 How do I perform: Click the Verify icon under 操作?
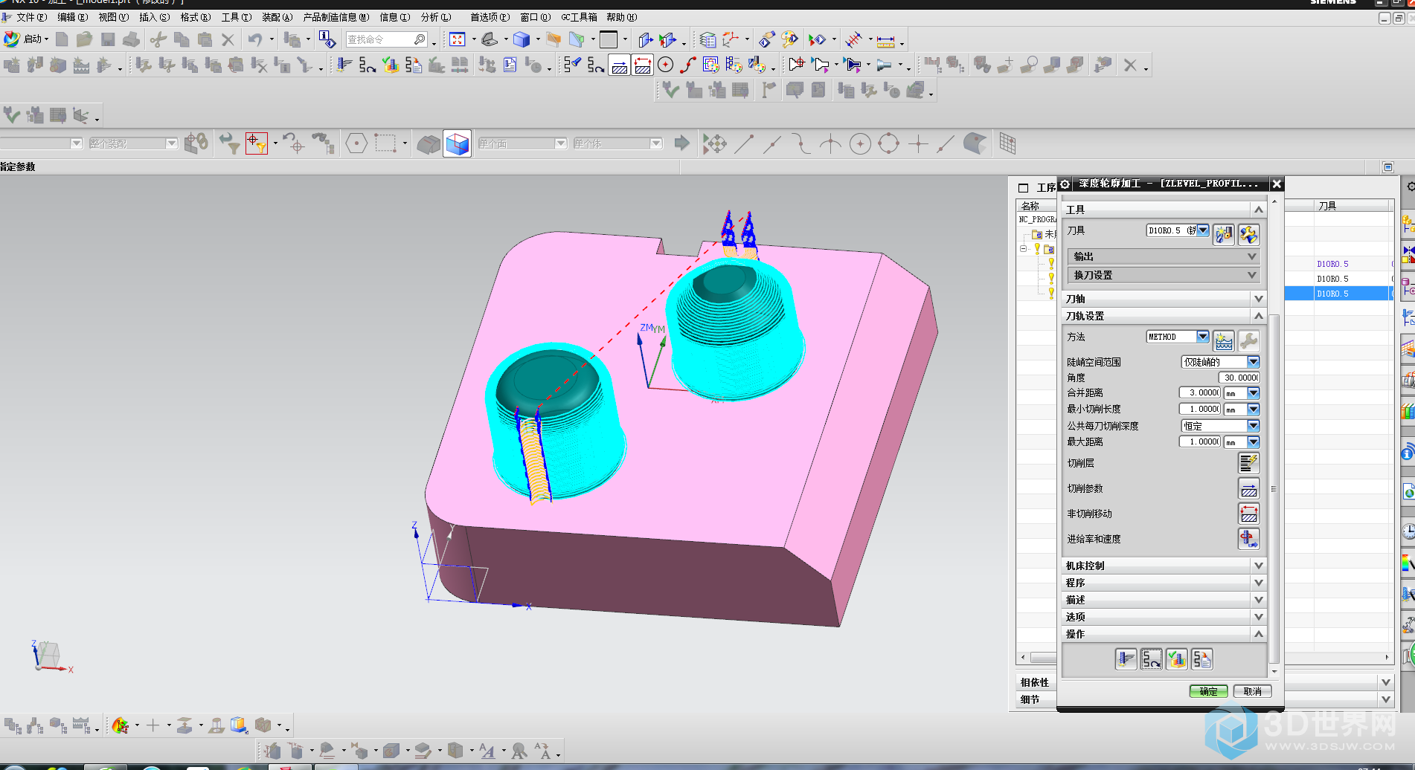click(1177, 659)
